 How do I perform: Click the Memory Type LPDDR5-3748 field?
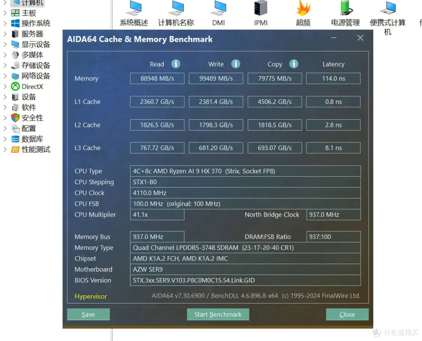245,248
